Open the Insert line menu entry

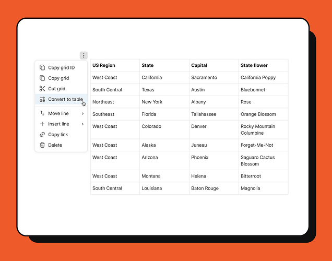[x=61, y=124]
